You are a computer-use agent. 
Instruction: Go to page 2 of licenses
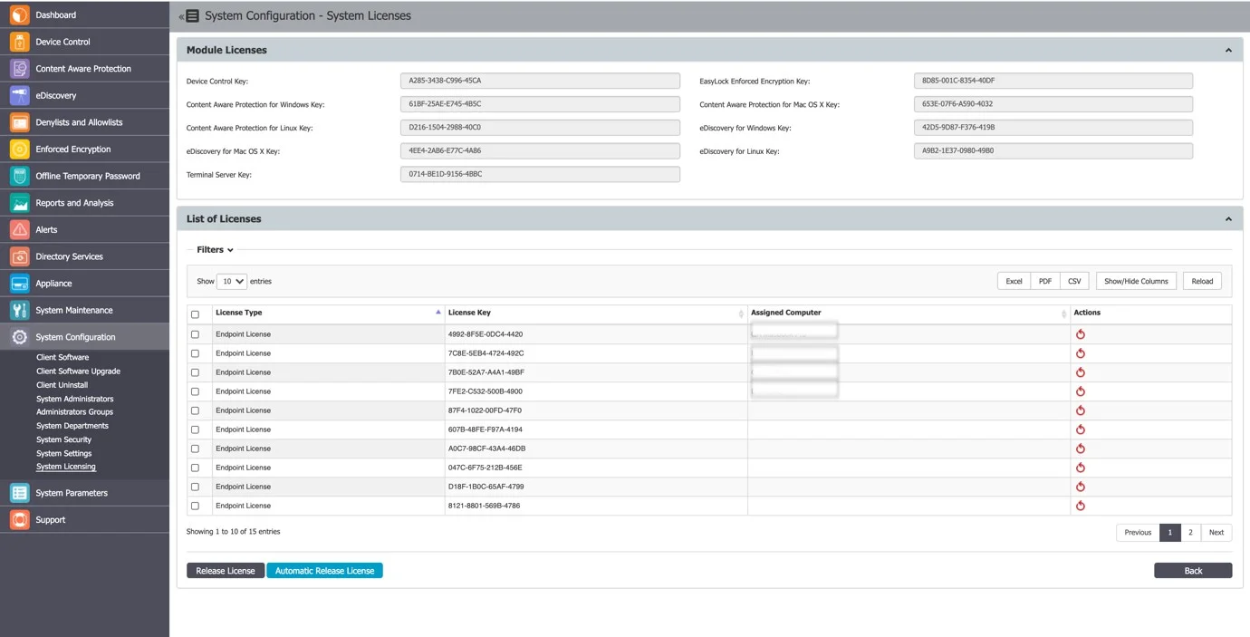tap(1190, 533)
